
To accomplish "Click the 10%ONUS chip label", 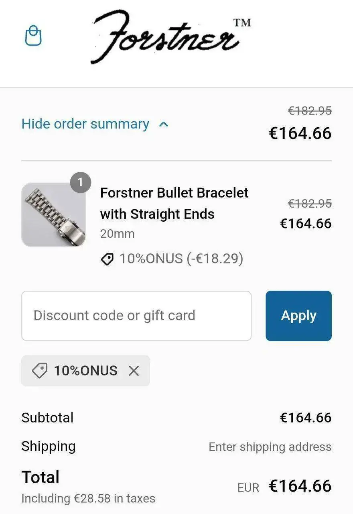I will tap(85, 371).
